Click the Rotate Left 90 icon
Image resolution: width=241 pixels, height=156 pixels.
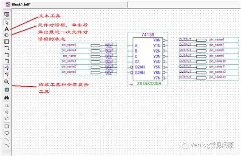coord(7,119)
